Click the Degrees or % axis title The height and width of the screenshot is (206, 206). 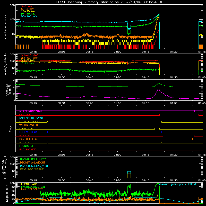click(7, 193)
